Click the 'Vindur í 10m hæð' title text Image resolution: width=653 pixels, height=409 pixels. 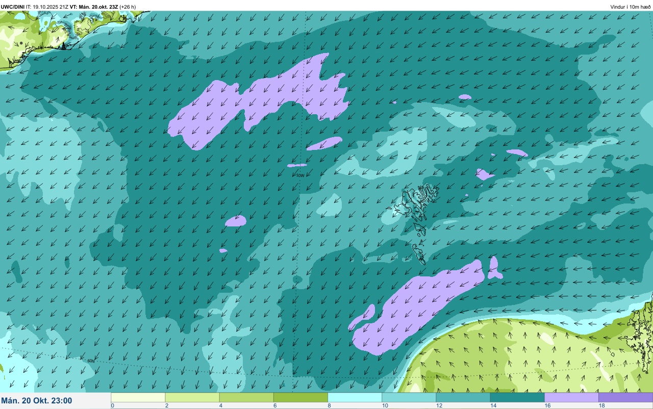(630, 7)
